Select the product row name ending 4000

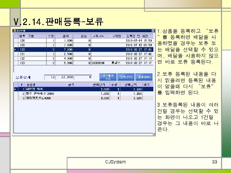tap(38, 98)
